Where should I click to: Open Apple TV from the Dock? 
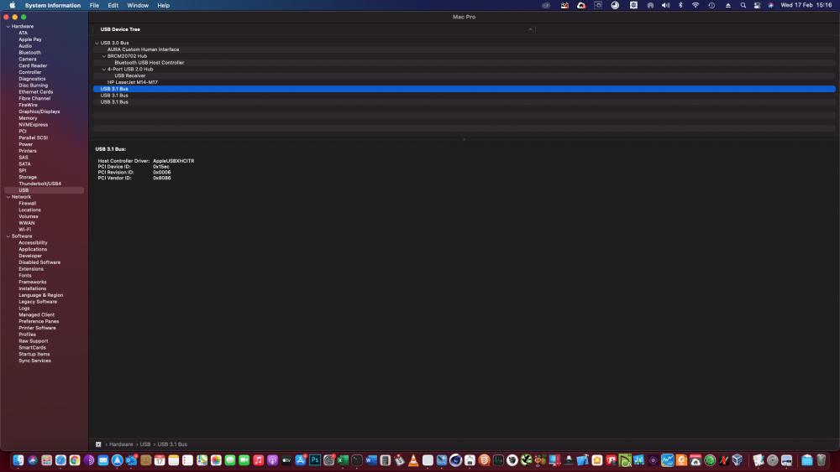[286, 460]
